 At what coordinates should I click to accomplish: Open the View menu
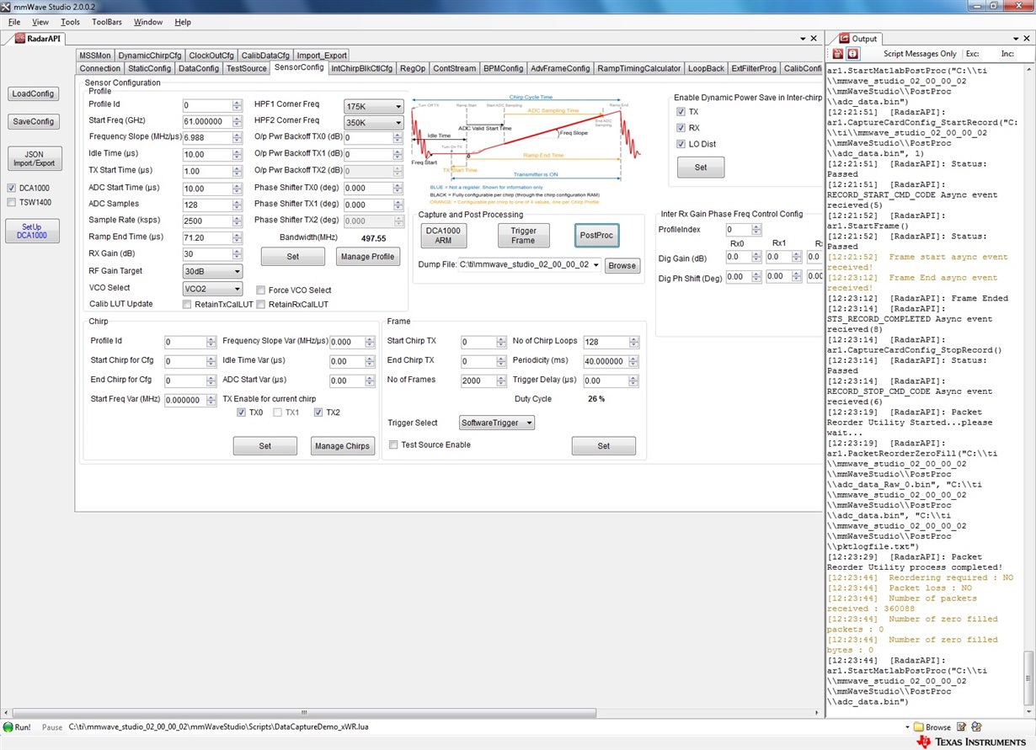[40, 22]
